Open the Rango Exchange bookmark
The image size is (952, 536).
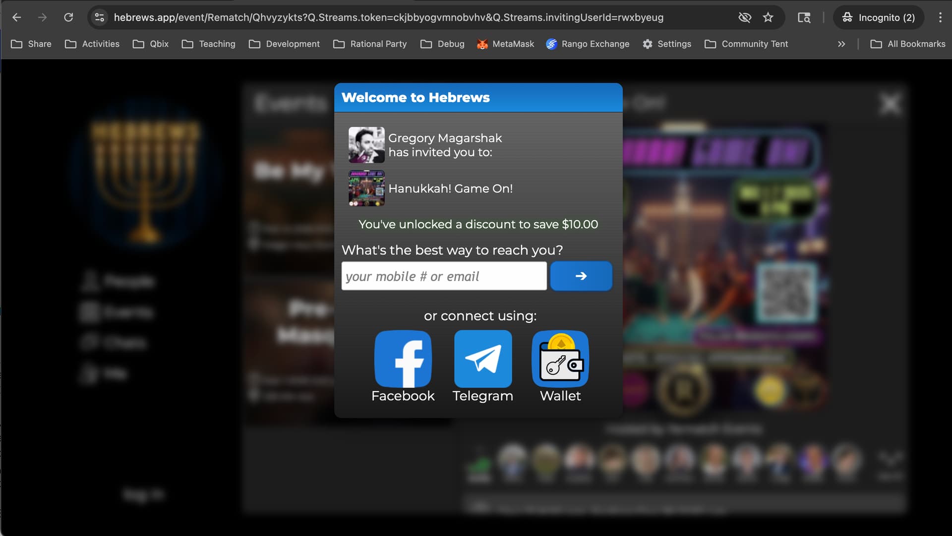tap(588, 44)
